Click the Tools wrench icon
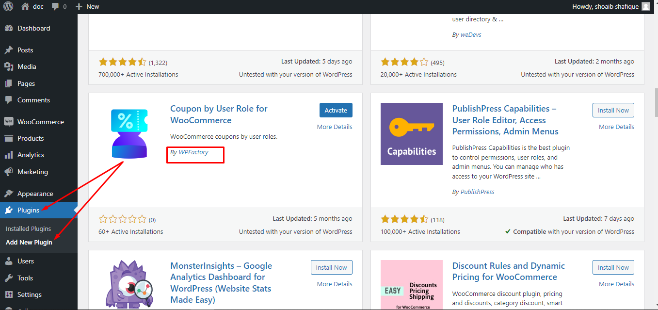Viewport: 658px width, 310px height. pos(8,278)
